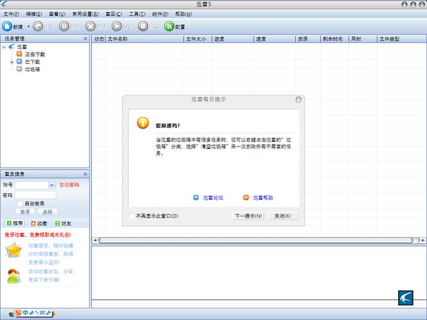Click the friend avatar icon
Image resolution: width=427 pixels, height=320 pixels.
[13, 276]
